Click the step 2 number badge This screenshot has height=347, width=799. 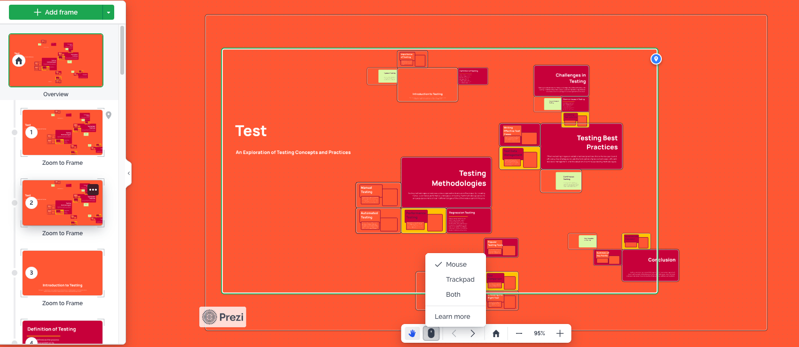click(31, 203)
